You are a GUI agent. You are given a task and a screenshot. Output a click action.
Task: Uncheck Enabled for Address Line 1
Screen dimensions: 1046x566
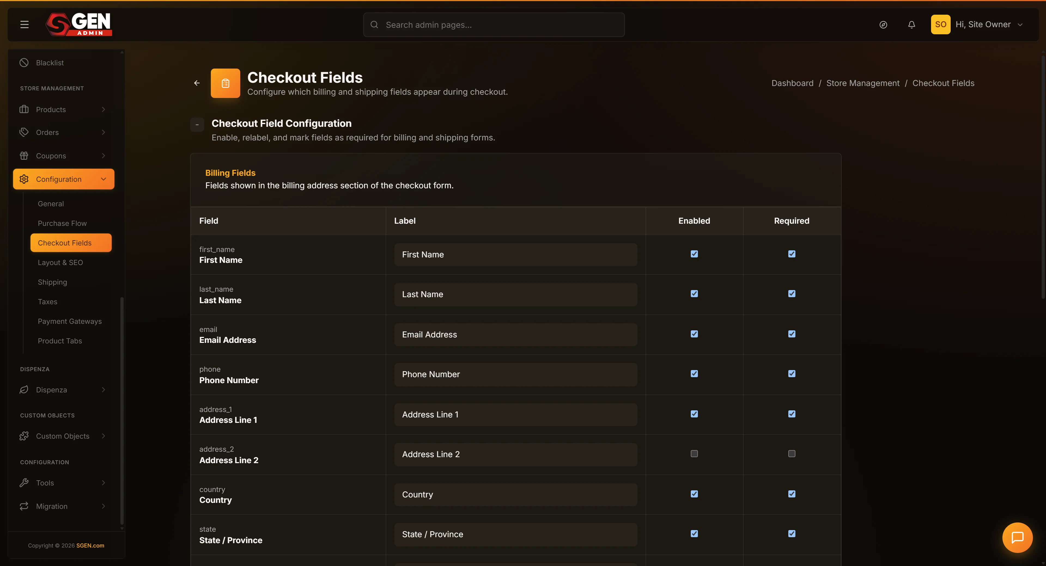pyautogui.click(x=694, y=414)
